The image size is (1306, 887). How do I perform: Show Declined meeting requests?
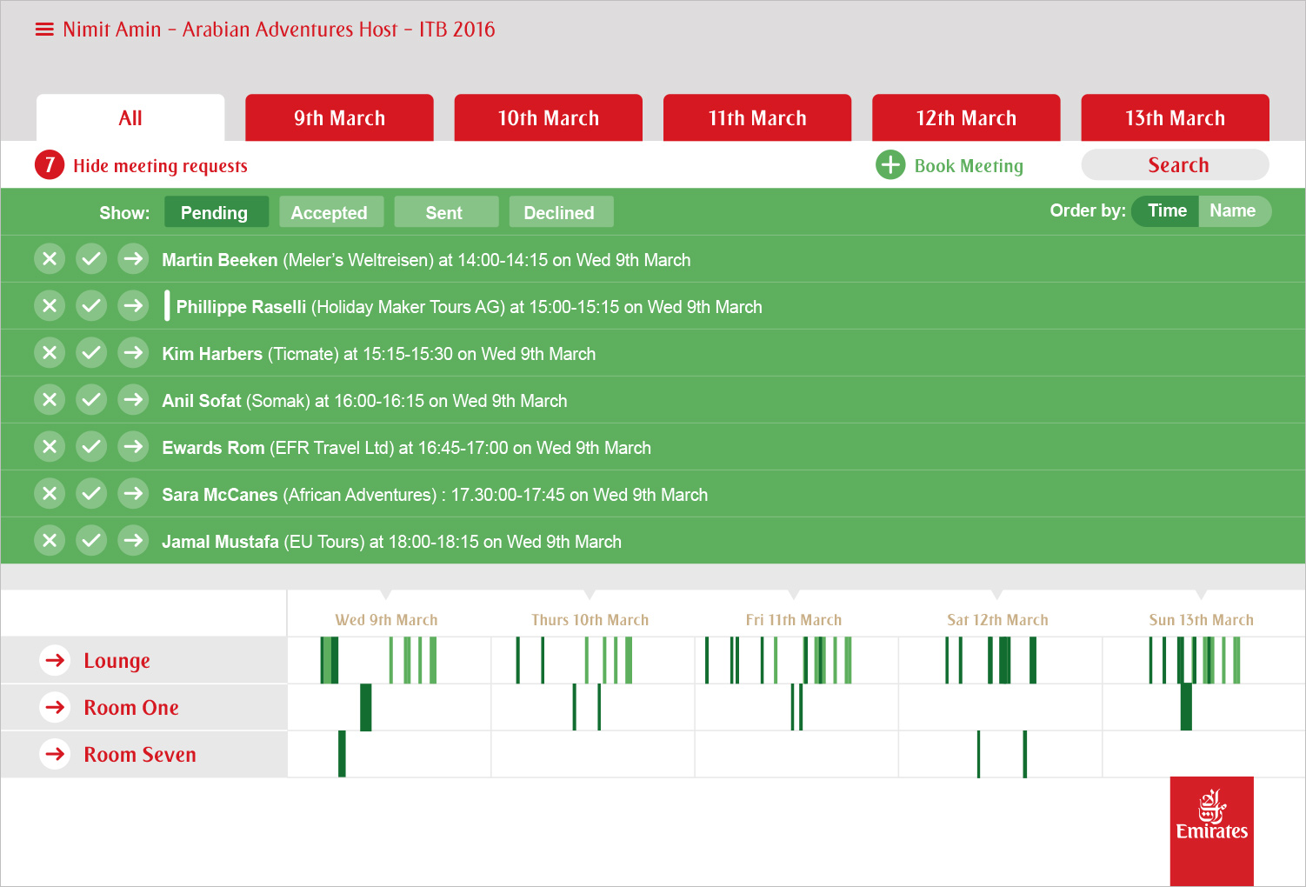560,212
